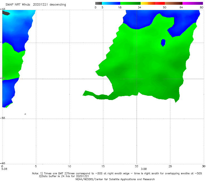Screen dimensions: 206x181
Task: Click the "3)Data buffer is 24 hrs" note line
Action: [x=64, y=176]
